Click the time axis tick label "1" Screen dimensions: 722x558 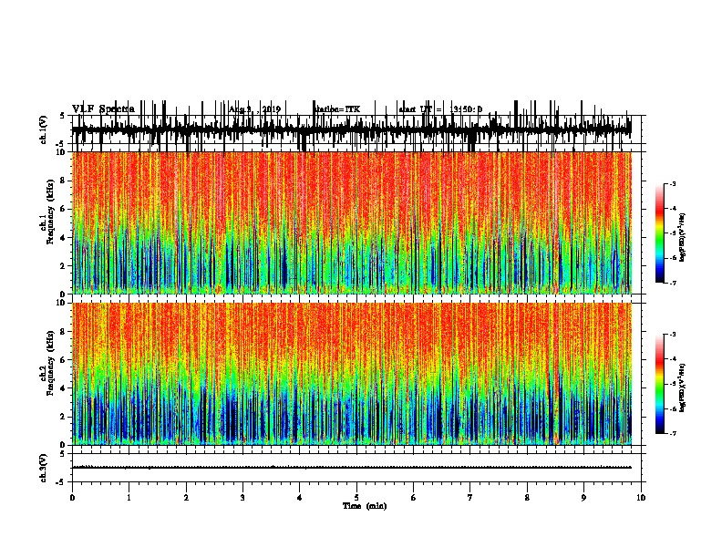point(129,498)
